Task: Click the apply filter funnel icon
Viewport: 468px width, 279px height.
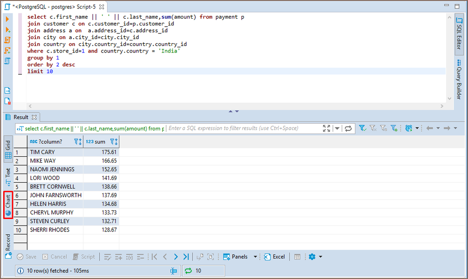Action: click(x=362, y=128)
